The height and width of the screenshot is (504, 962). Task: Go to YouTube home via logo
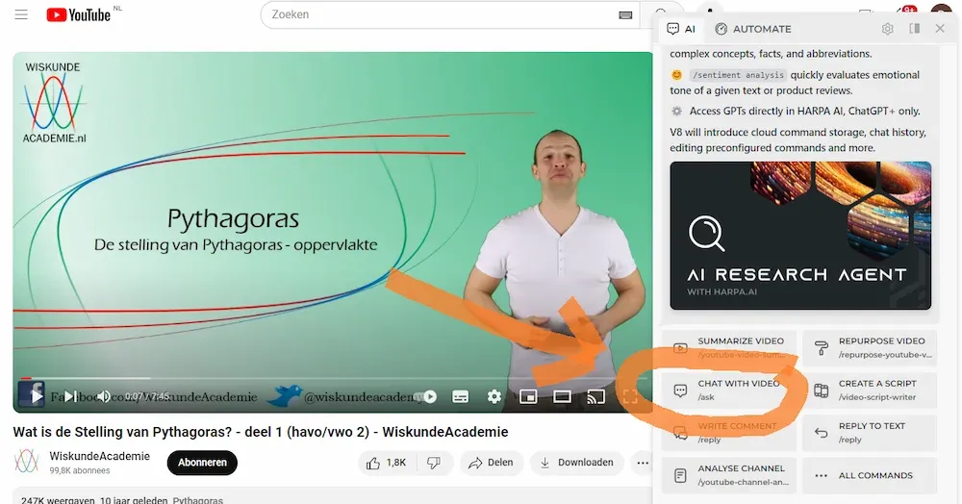79,14
